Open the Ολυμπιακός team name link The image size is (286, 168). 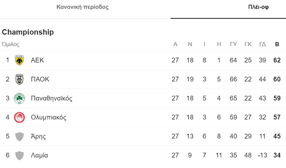click(x=48, y=117)
